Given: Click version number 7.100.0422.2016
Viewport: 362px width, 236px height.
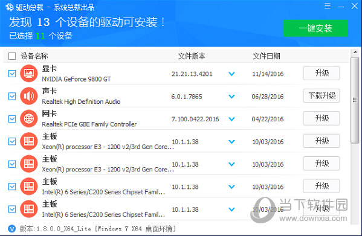Looking at the screenshot, I should click(195, 119).
